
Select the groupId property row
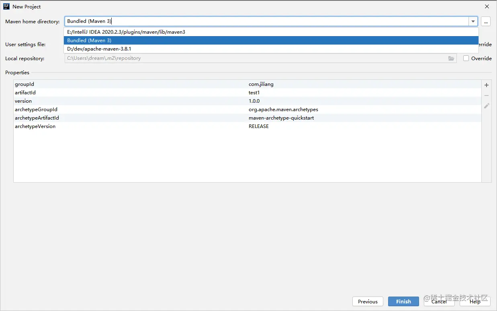pyautogui.click(x=247, y=84)
